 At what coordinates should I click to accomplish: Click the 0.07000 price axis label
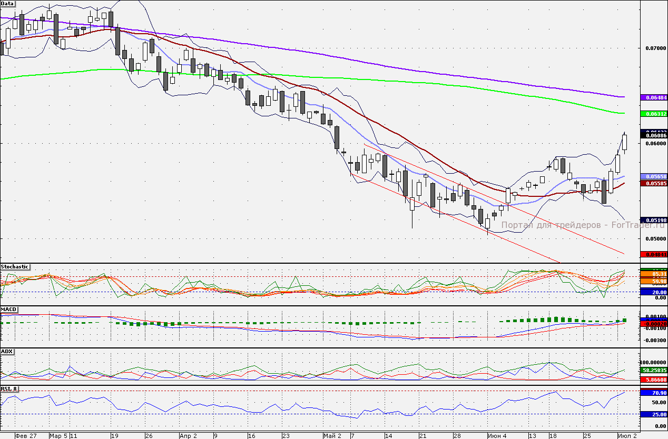655,48
